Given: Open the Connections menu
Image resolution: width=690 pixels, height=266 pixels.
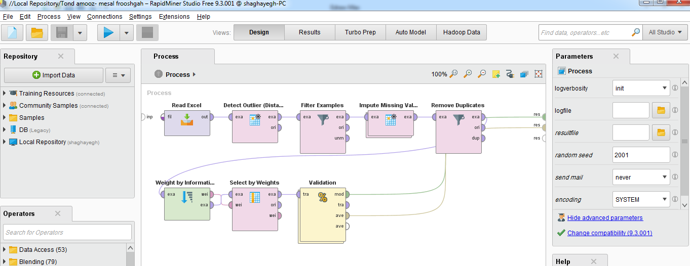Looking at the screenshot, I should [x=104, y=17].
